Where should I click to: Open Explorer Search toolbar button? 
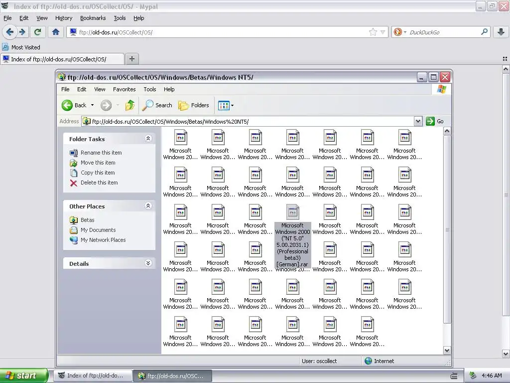(157, 105)
